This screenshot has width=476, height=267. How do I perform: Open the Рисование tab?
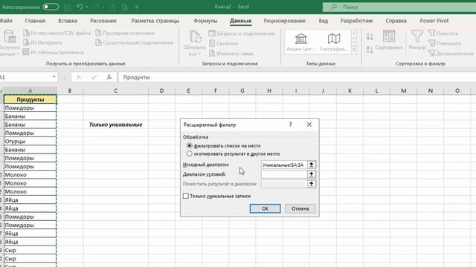pos(103,21)
